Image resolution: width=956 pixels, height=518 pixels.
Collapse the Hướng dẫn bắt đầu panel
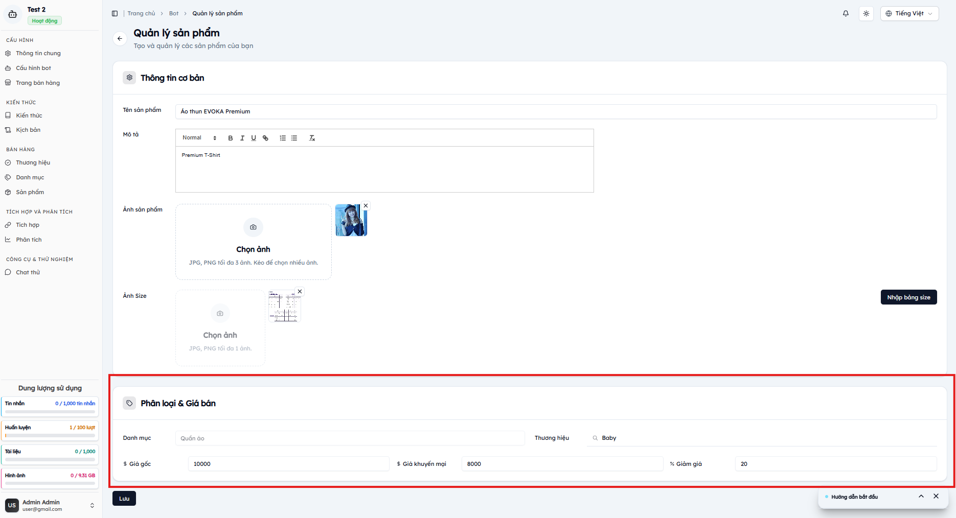point(921,496)
